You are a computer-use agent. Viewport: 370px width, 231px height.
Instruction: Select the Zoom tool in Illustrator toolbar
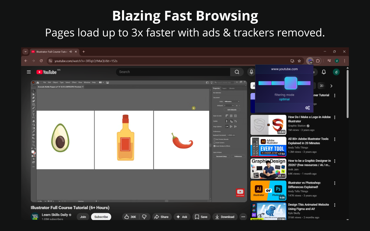coord(34,145)
